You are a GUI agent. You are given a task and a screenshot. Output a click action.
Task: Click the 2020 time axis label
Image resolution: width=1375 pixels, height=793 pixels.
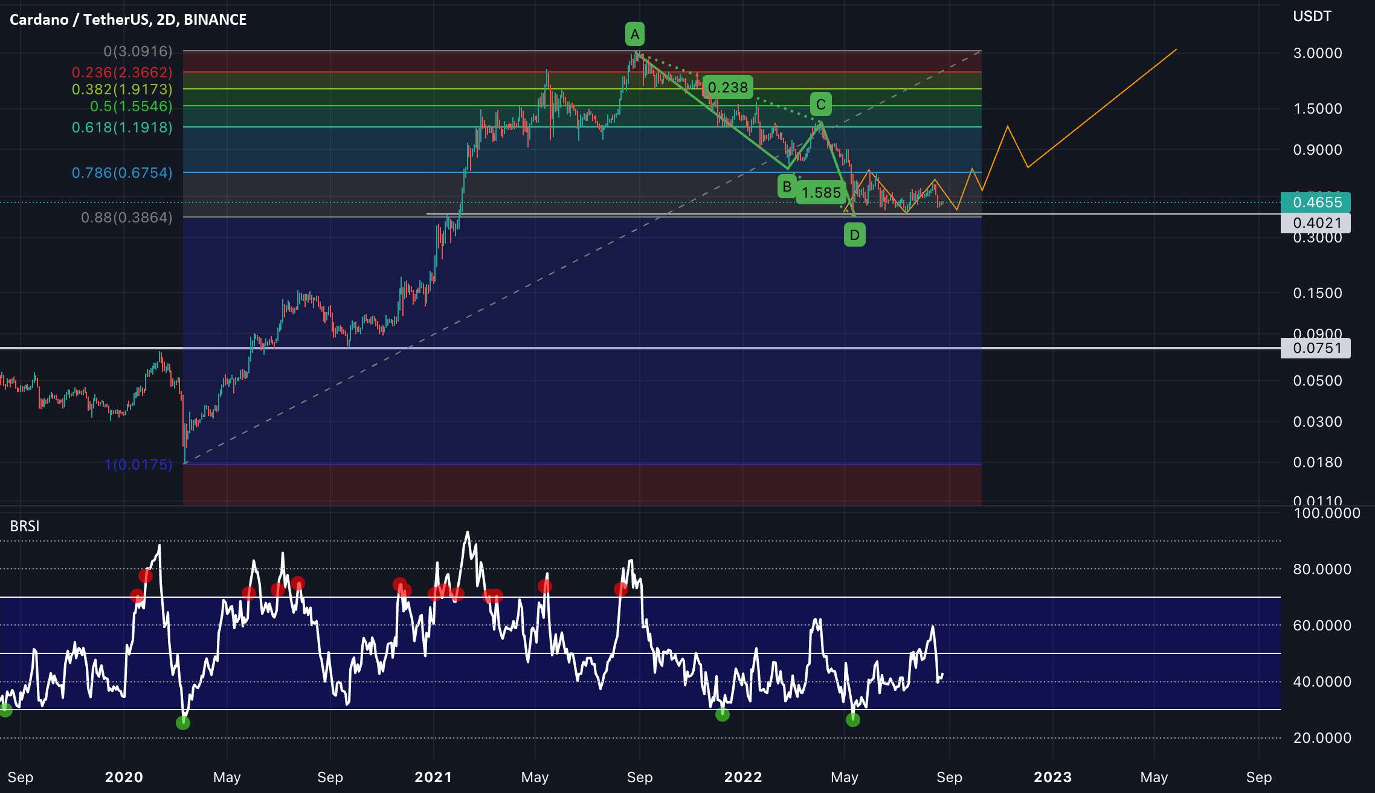(x=124, y=777)
